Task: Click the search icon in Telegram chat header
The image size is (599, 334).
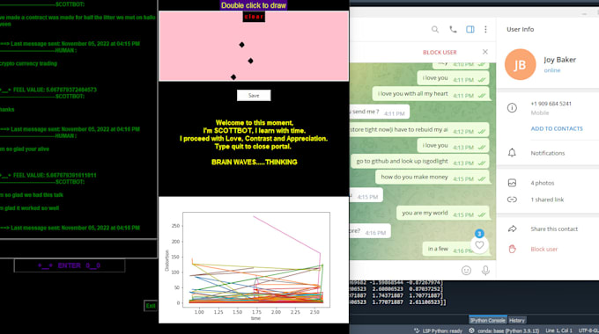Action: click(435, 29)
